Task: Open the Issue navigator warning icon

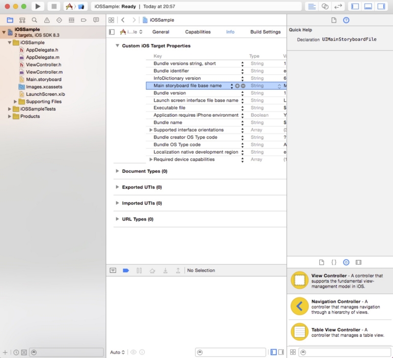Action: click(x=47, y=20)
